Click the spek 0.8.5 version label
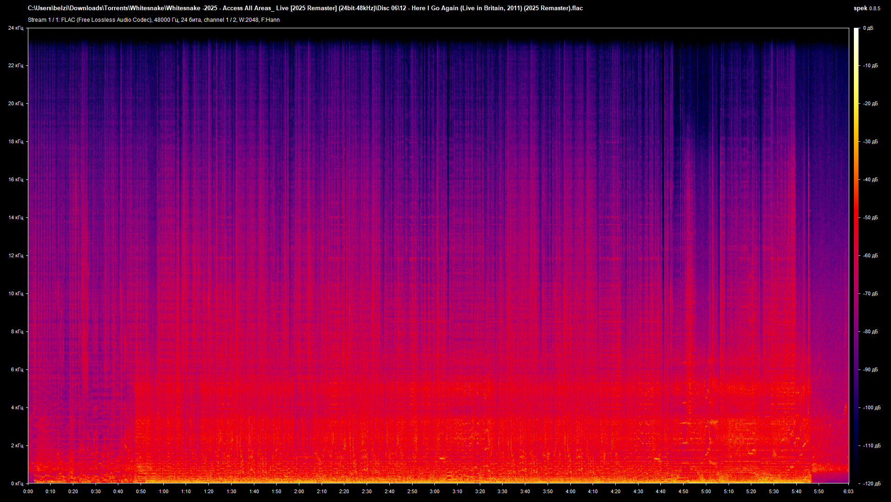Screen dimensions: 891x502 [867, 8]
